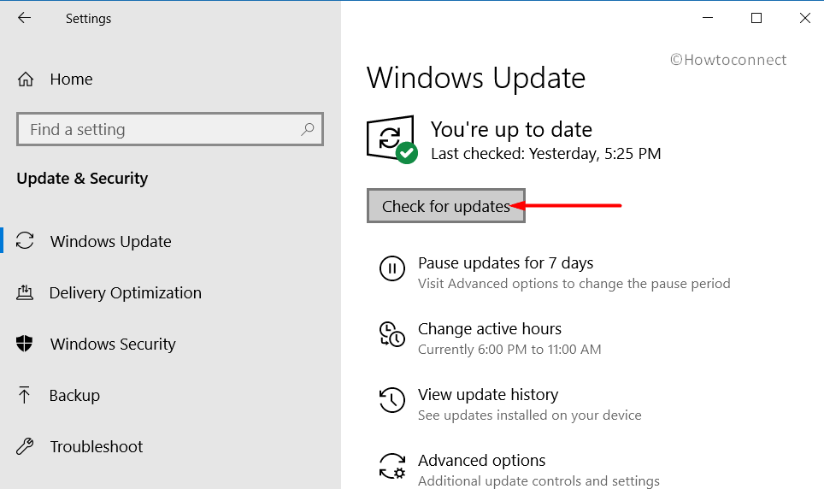
Task: Minimize the Settings window
Action: (x=708, y=19)
